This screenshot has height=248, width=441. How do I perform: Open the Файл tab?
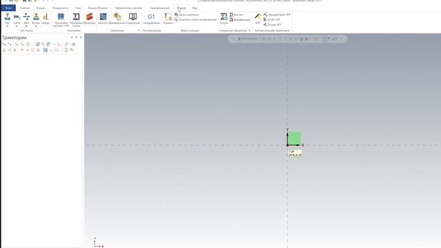point(8,8)
